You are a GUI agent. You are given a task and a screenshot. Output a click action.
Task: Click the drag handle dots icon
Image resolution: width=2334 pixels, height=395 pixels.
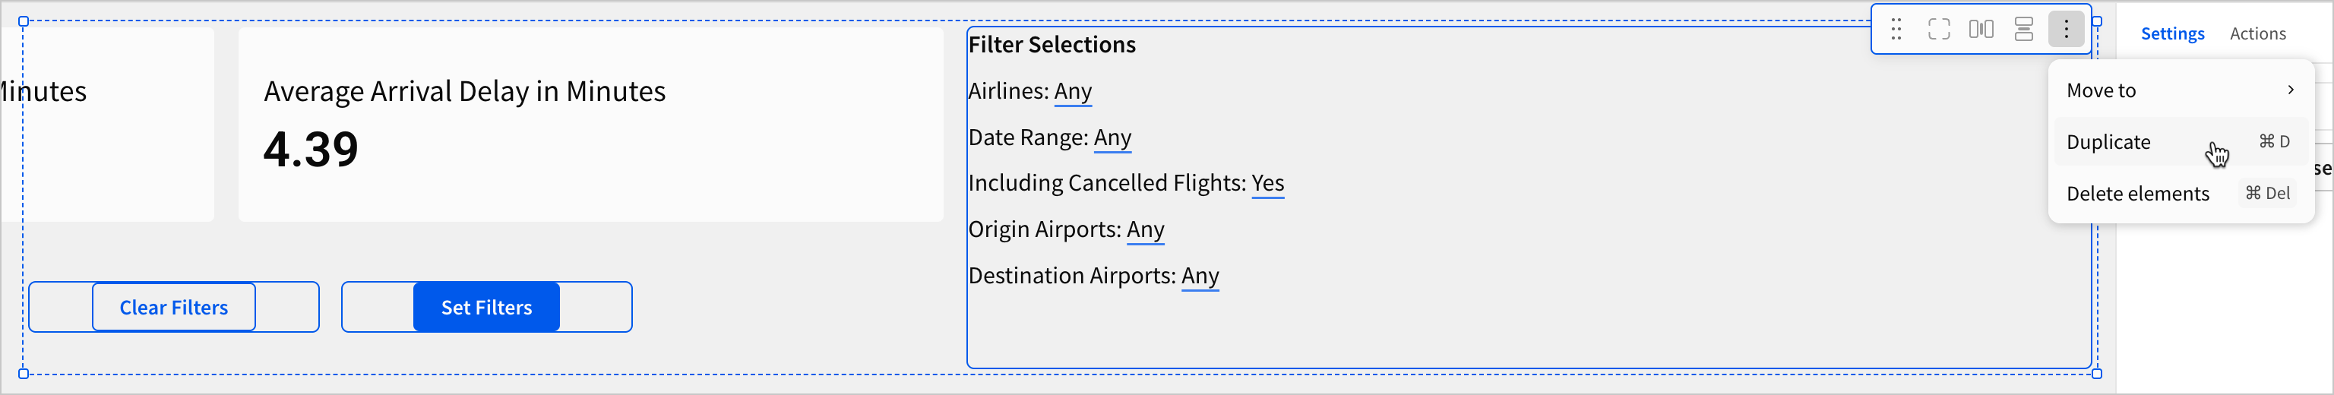pos(1896,30)
